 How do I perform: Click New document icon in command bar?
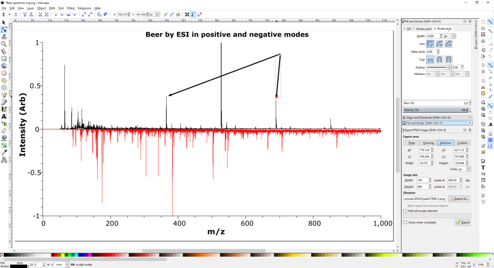(x=483, y=22)
